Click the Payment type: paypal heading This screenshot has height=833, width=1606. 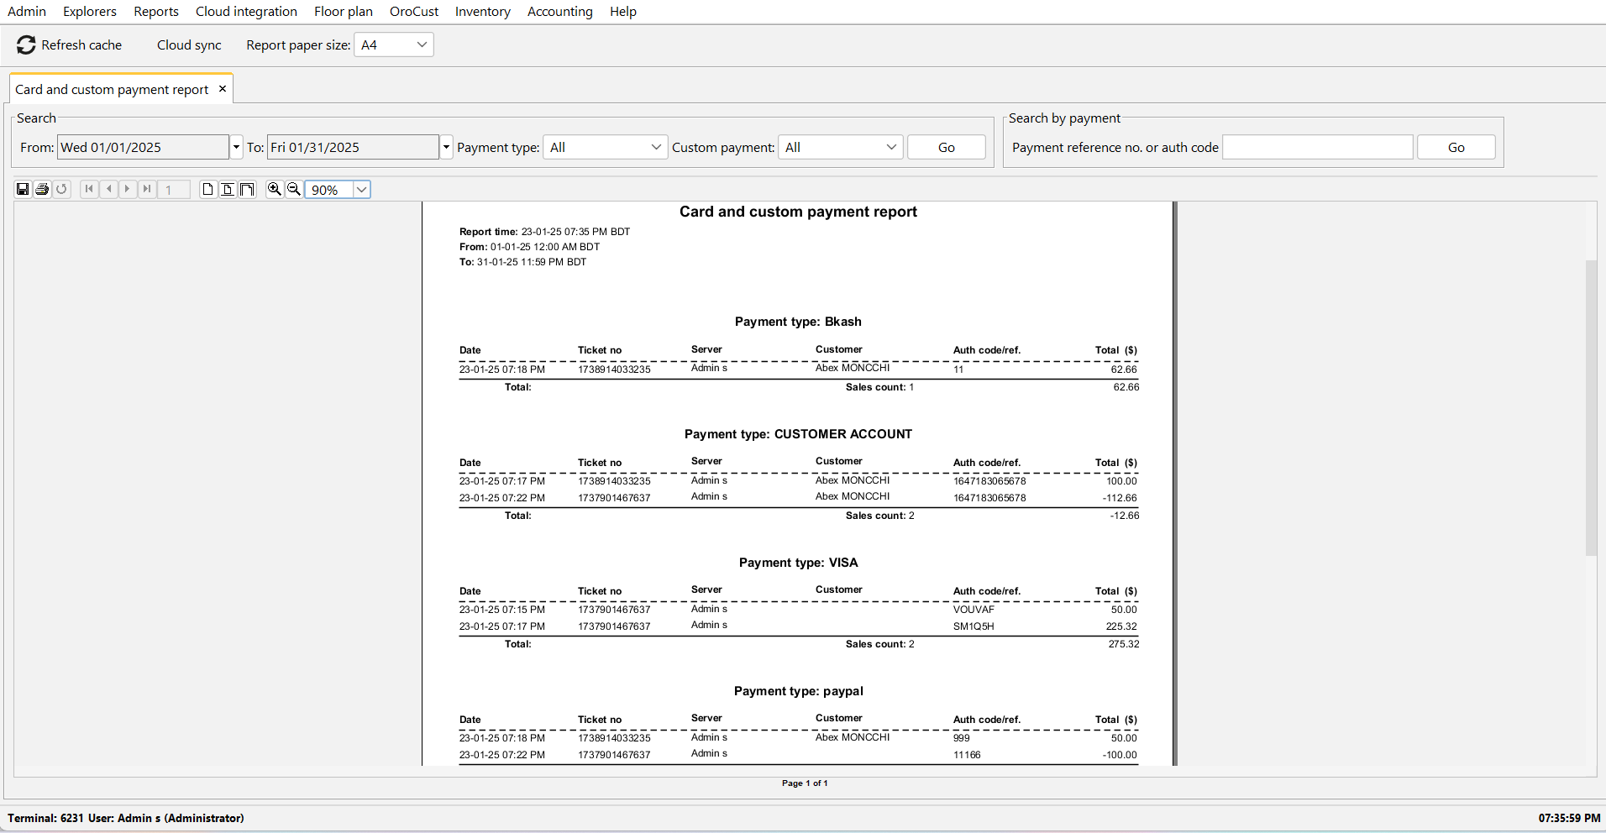[x=798, y=691]
